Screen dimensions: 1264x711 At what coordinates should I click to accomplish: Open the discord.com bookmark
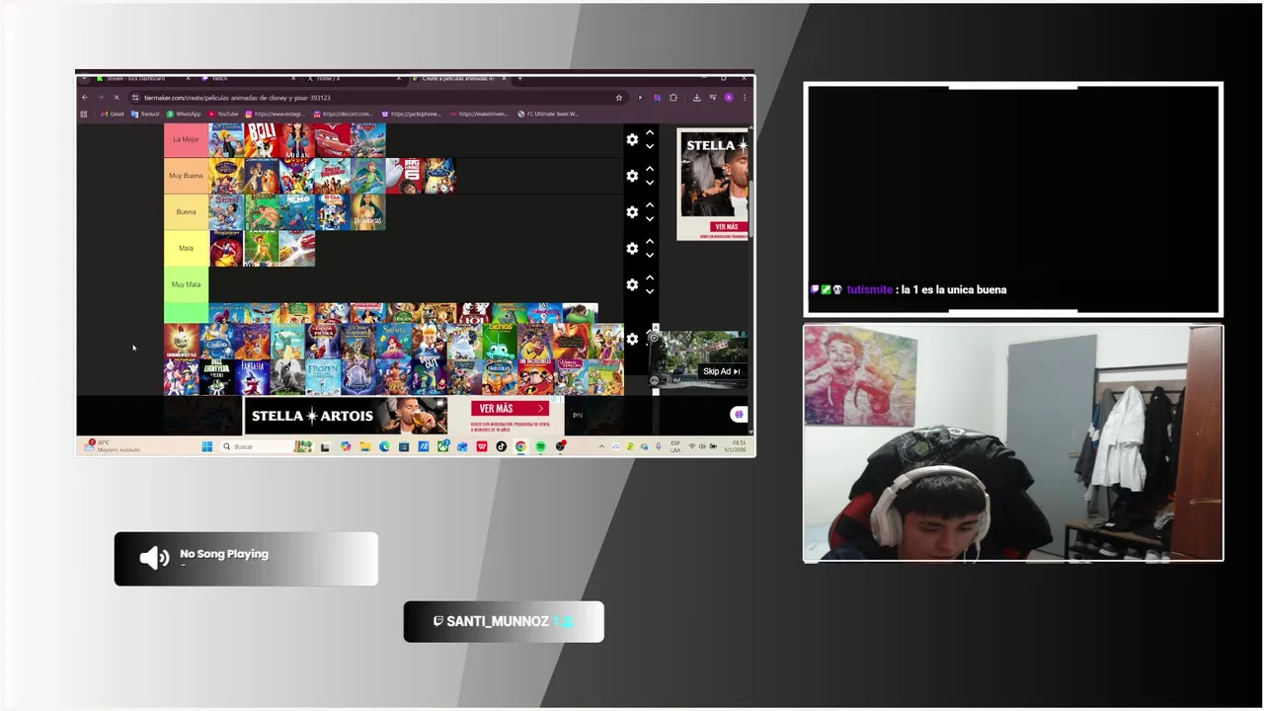coord(344,114)
